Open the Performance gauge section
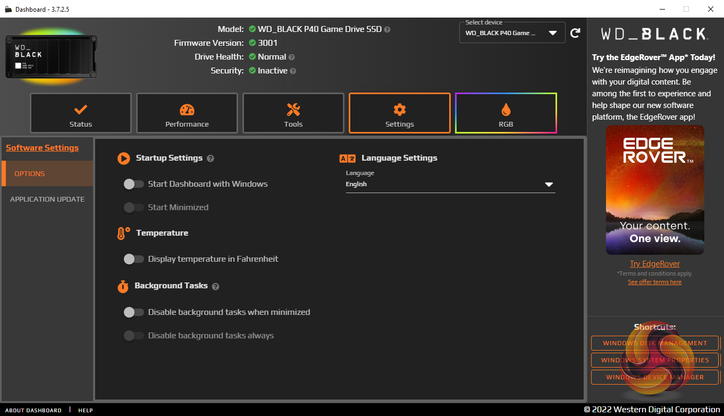724x416 pixels. point(187,113)
